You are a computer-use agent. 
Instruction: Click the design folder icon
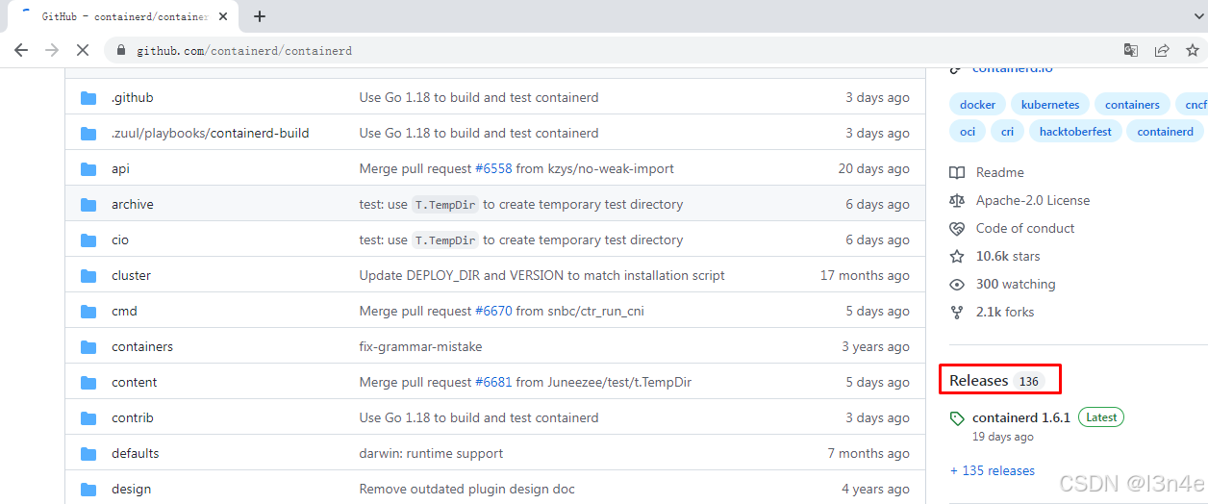pyautogui.click(x=89, y=489)
